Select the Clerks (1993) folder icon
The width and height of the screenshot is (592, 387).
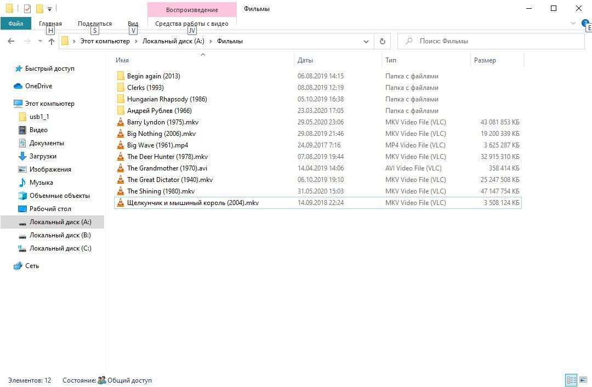[121, 88]
